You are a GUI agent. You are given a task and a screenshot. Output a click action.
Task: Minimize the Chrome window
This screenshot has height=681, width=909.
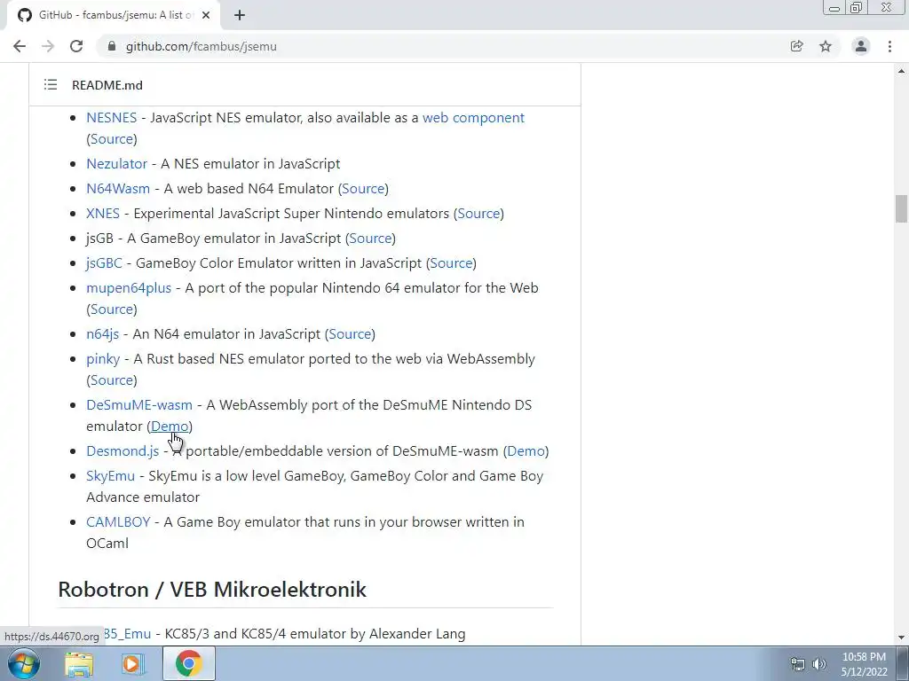(x=834, y=8)
